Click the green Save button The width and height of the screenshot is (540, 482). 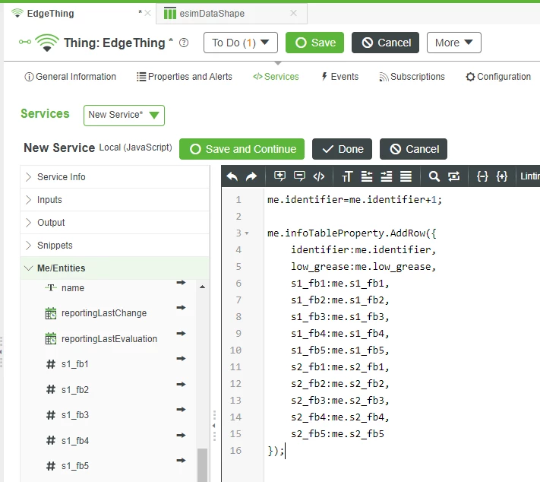click(314, 43)
